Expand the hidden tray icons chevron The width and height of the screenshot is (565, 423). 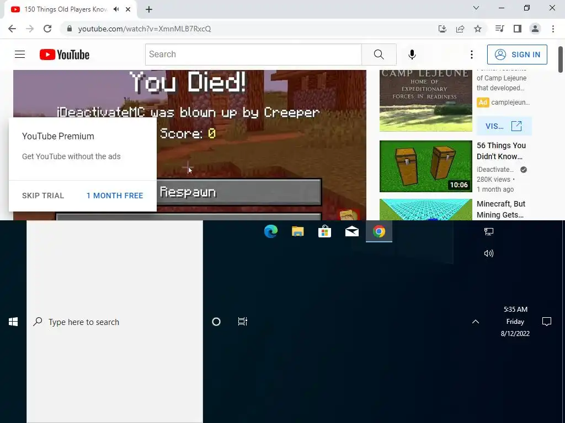tap(475, 322)
